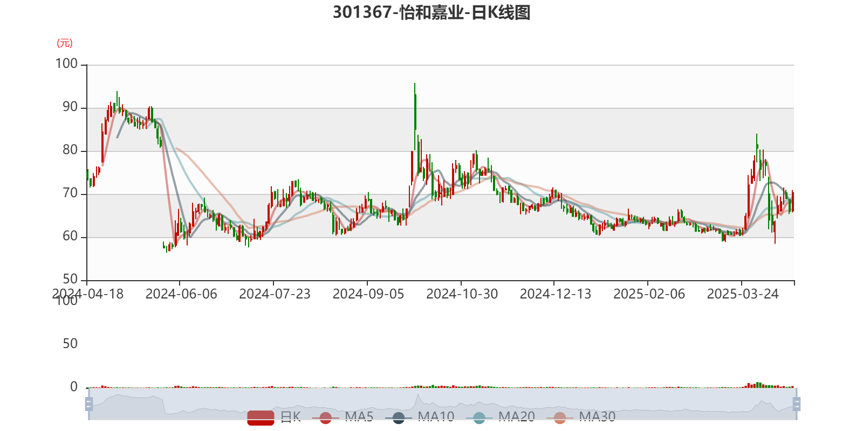Click the right handle of zoom slider
This screenshot has height=431, width=863.
pos(797,404)
